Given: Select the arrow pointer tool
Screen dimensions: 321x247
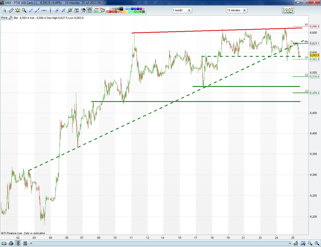Looking at the screenshot, I should [x=5, y=10].
